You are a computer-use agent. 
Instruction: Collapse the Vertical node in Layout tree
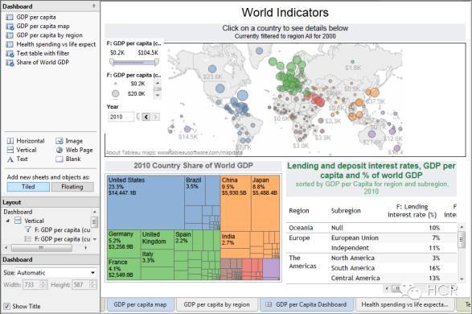8,221
